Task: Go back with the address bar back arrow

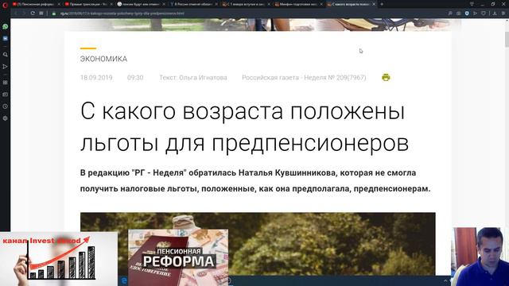Action: [16, 14]
